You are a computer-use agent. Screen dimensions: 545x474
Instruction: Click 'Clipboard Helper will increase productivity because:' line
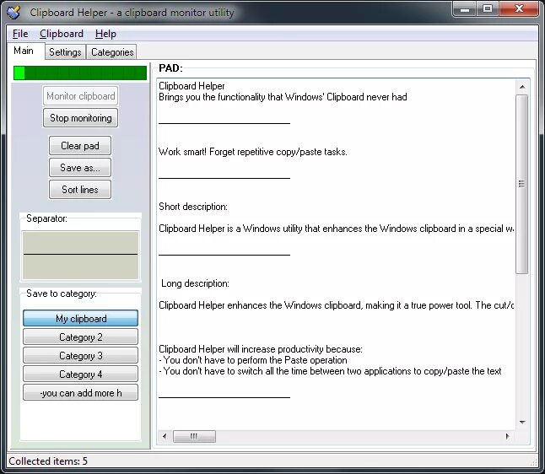261,349
